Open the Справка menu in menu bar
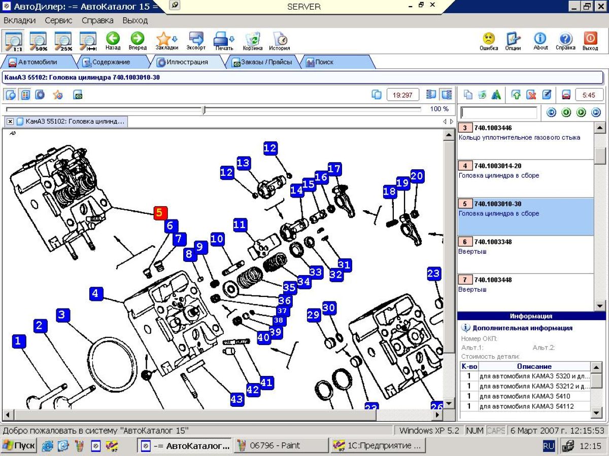Image resolution: width=609 pixels, height=456 pixels. pyautogui.click(x=97, y=21)
